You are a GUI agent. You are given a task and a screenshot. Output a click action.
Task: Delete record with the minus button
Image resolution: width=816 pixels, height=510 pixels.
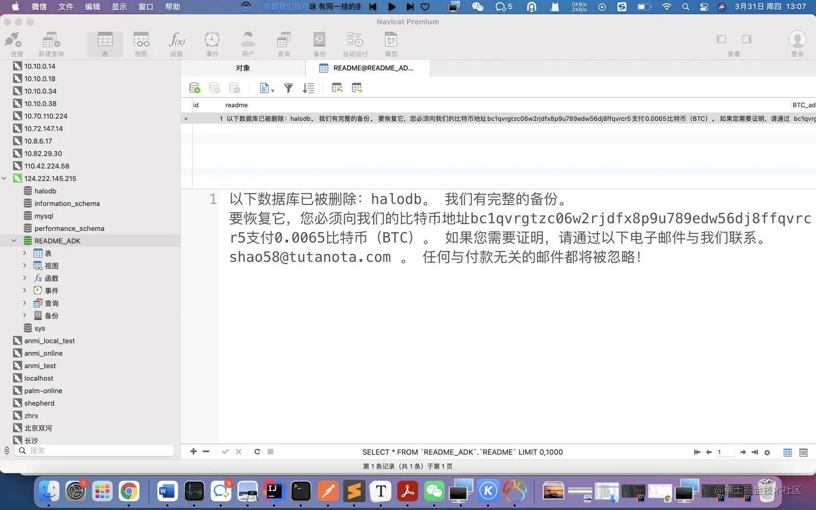tap(206, 452)
